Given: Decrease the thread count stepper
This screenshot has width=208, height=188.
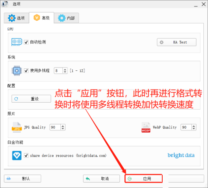Looking at the screenshot, I should (x=65, y=72).
